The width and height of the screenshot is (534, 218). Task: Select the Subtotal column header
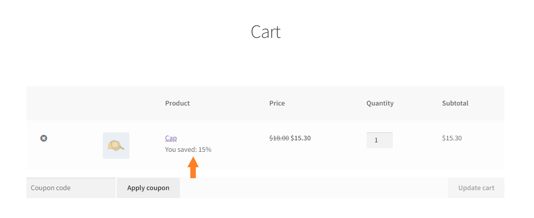[x=456, y=103]
